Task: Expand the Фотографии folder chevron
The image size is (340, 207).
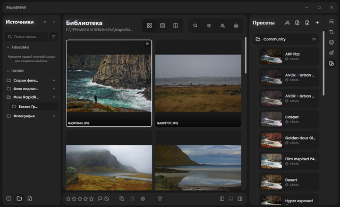Action: (x=54, y=116)
